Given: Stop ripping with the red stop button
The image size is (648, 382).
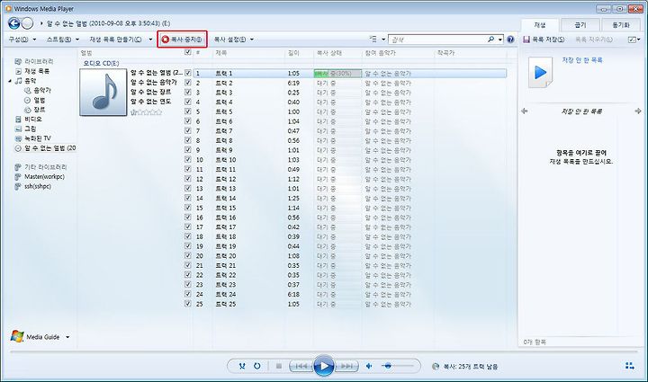Looking at the screenshot, I should pos(182,40).
